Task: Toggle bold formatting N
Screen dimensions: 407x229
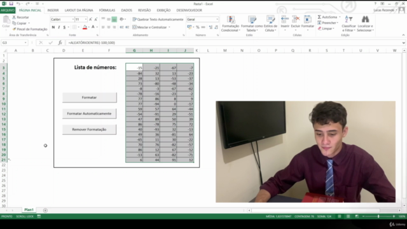Action: [x=53, y=27]
